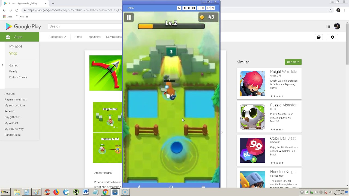Click the emulator rotate/refresh icon
Image resolution: width=349 pixels, height=196 pixels.
coord(208,8)
